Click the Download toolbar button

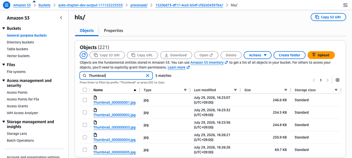(x=176, y=55)
